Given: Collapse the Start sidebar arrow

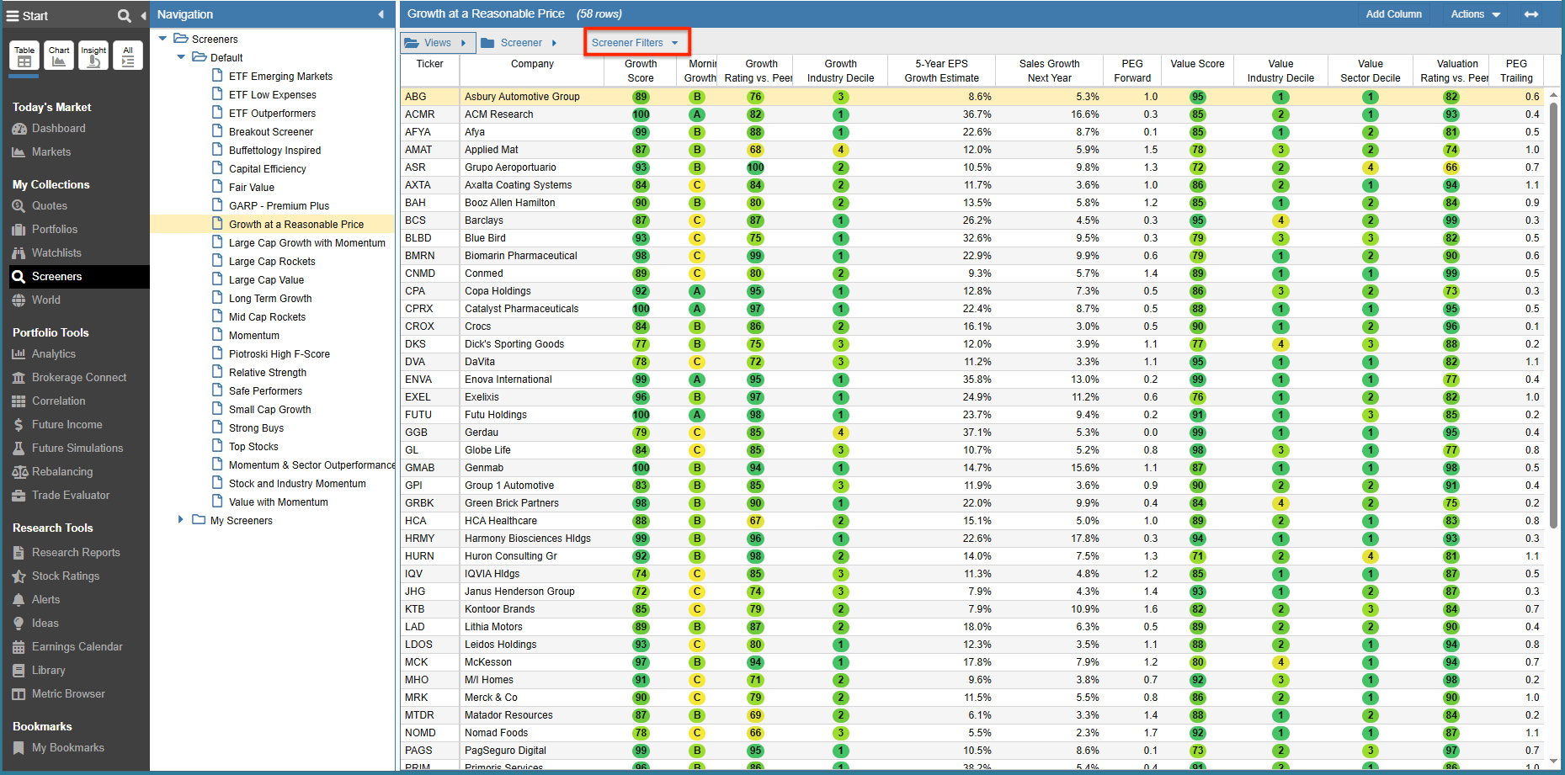Looking at the screenshot, I should click(x=143, y=15).
